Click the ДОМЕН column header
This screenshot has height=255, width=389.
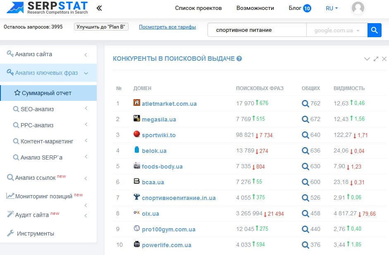142,88
